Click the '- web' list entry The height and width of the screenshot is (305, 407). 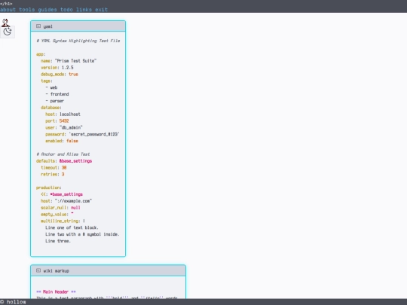51,87
